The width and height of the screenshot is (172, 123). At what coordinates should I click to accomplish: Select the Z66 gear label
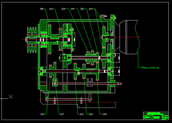(42, 9)
